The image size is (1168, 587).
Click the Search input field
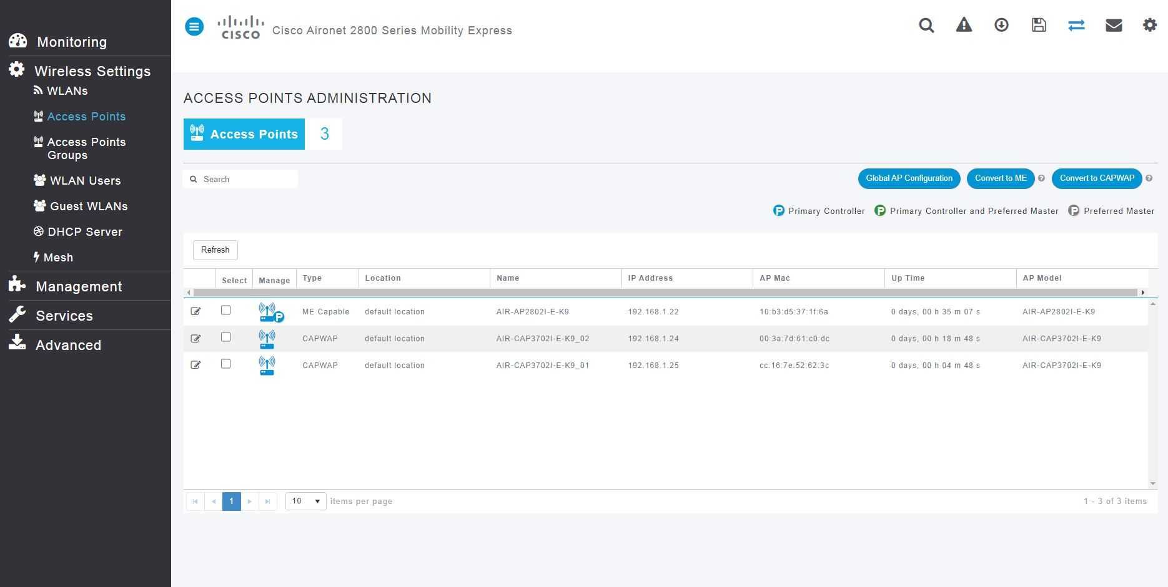(240, 179)
